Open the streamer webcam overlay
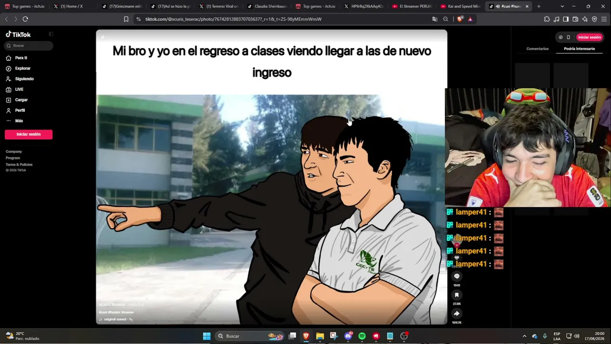The width and height of the screenshot is (611, 344). [528, 148]
